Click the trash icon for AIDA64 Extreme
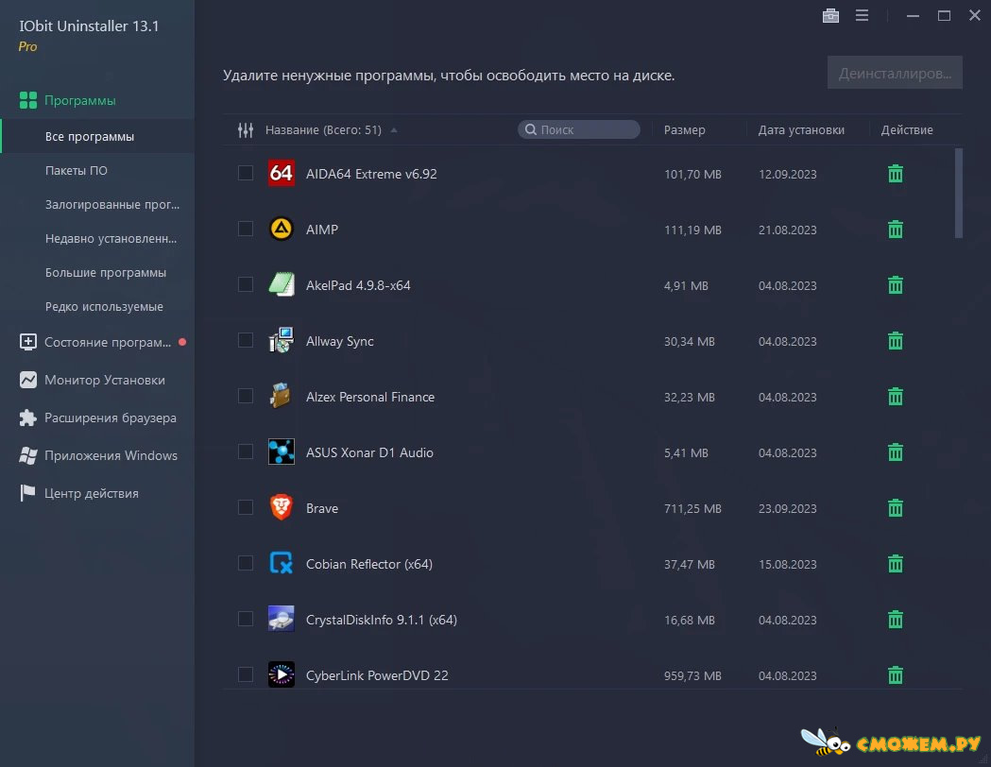This screenshot has height=767, width=991. point(895,174)
